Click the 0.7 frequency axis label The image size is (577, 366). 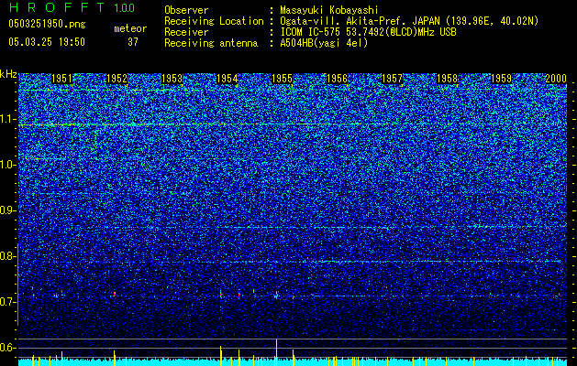click(8, 302)
